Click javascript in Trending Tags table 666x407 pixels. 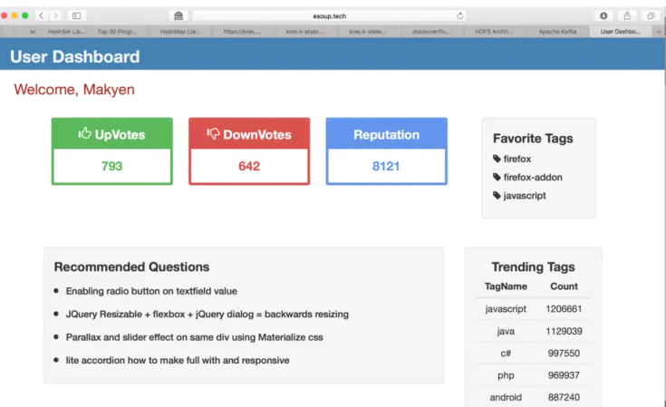coord(506,309)
